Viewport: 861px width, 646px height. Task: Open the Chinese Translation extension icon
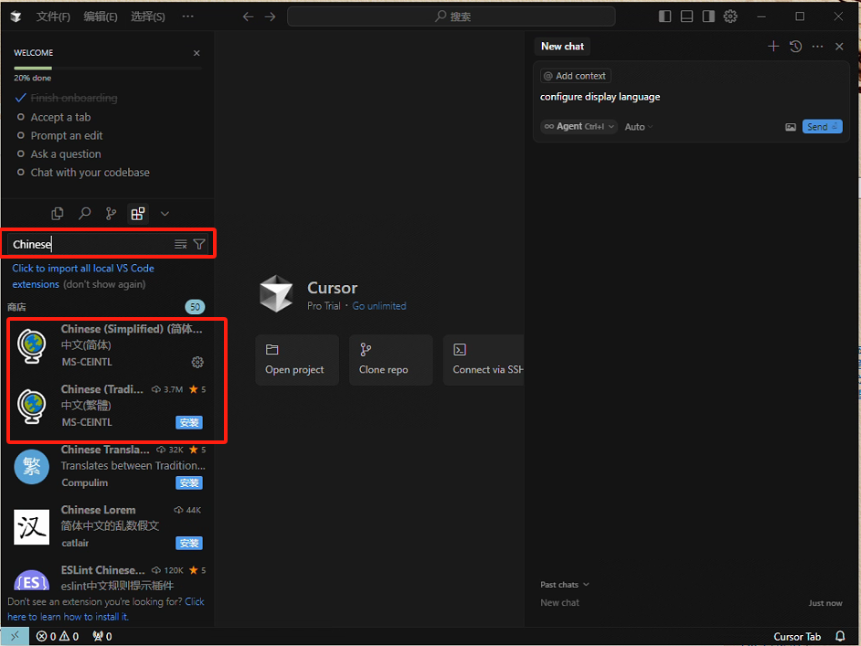(31, 467)
